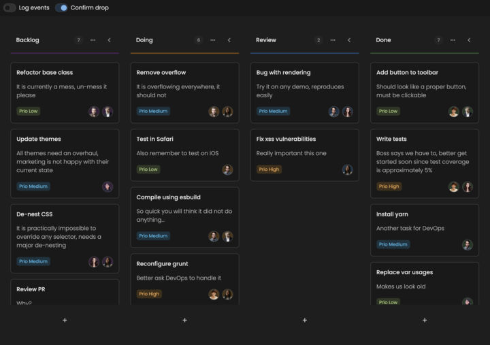Open the Review column ellipsis menu
The height and width of the screenshot is (345, 490).
tap(333, 40)
